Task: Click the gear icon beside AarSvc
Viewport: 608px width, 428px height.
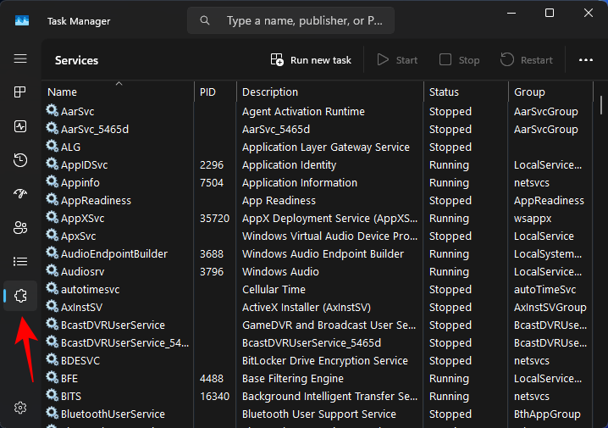Action: coord(52,110)
